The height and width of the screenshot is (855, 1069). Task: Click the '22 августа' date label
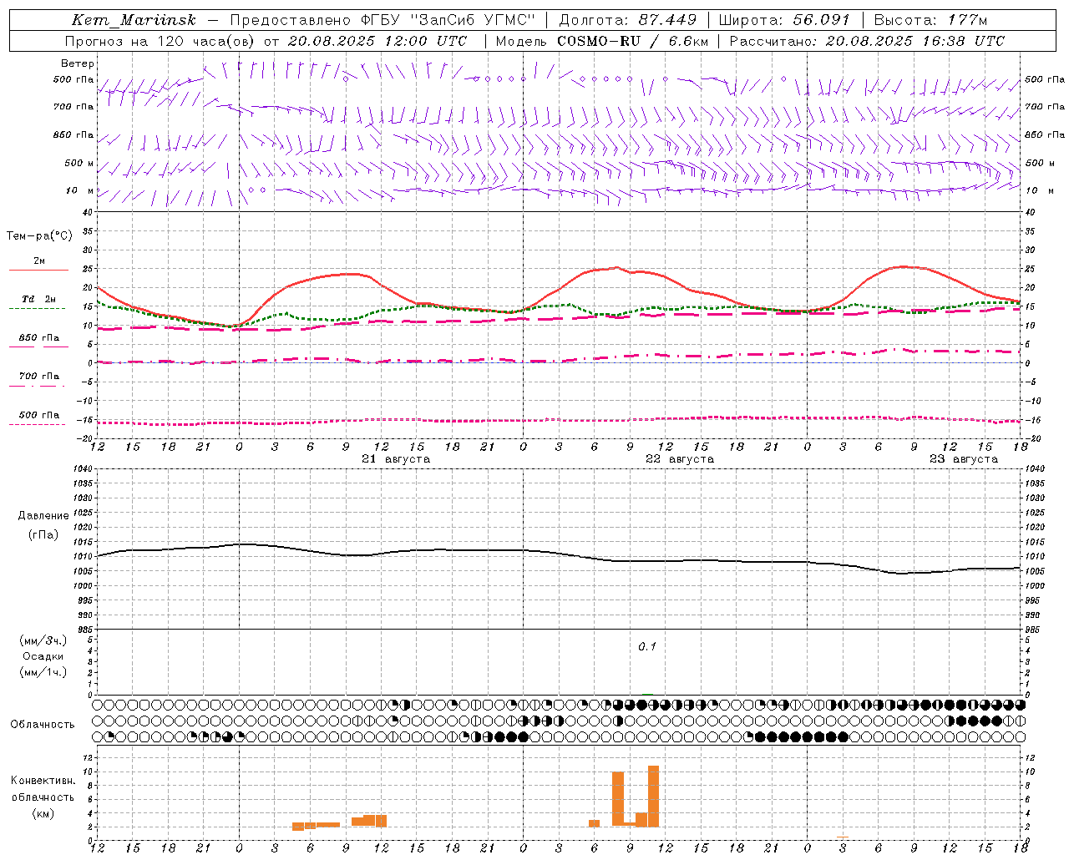[680, 459]
